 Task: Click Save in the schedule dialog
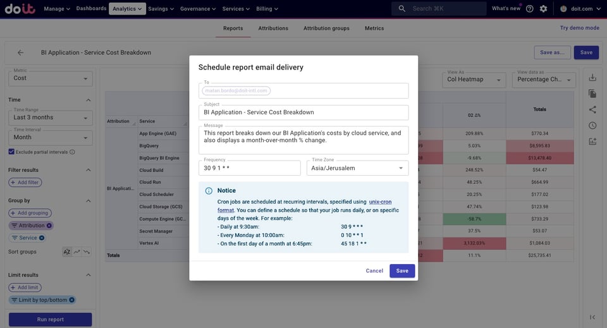402,270
